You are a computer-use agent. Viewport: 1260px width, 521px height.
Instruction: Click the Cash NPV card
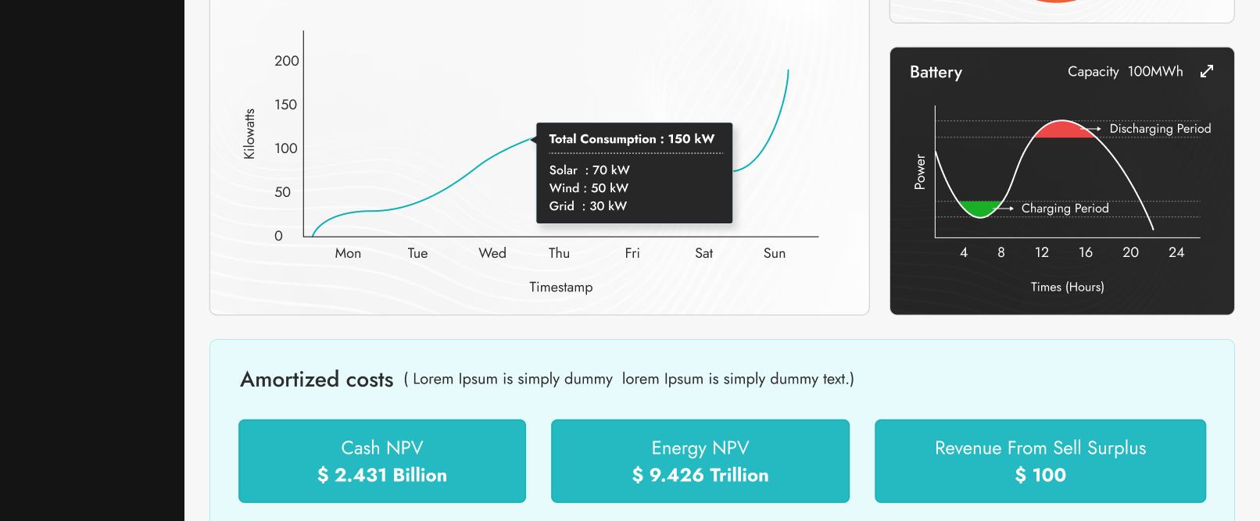coord(382,461)
